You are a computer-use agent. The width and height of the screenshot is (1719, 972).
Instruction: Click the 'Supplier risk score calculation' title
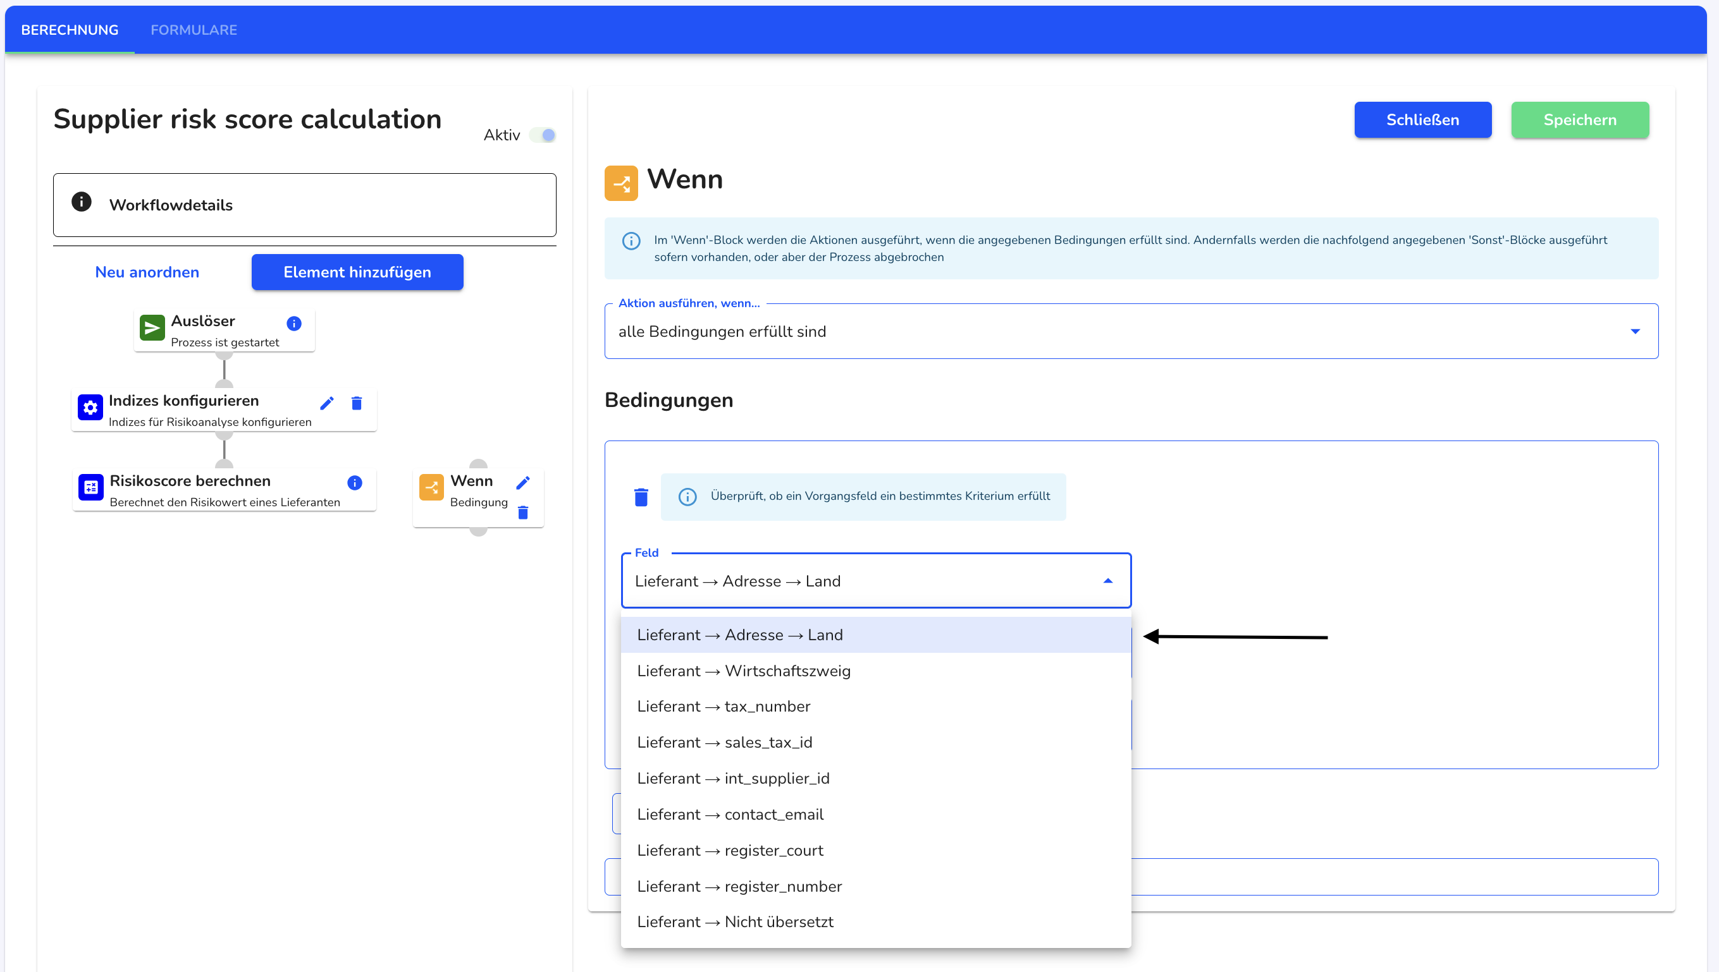(x=247, y=119)
